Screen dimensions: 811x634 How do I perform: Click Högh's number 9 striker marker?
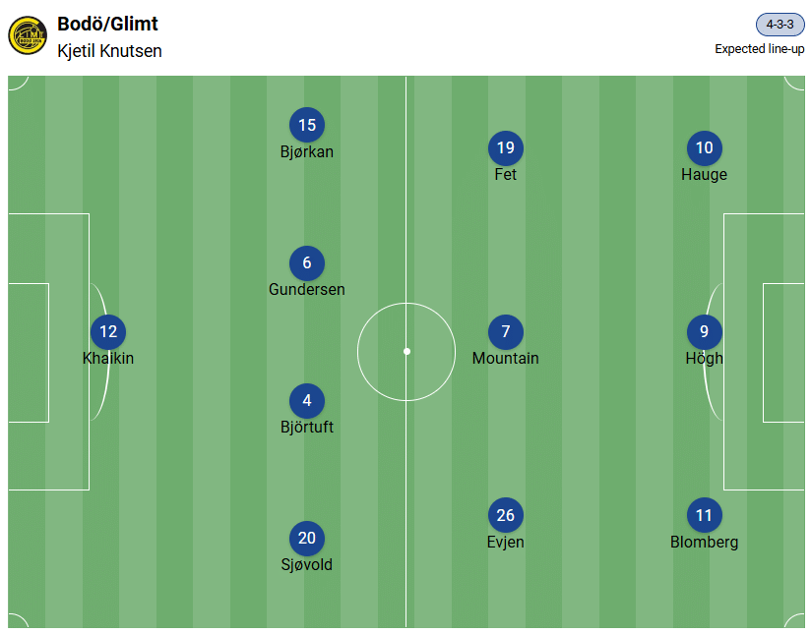[705, 332]
